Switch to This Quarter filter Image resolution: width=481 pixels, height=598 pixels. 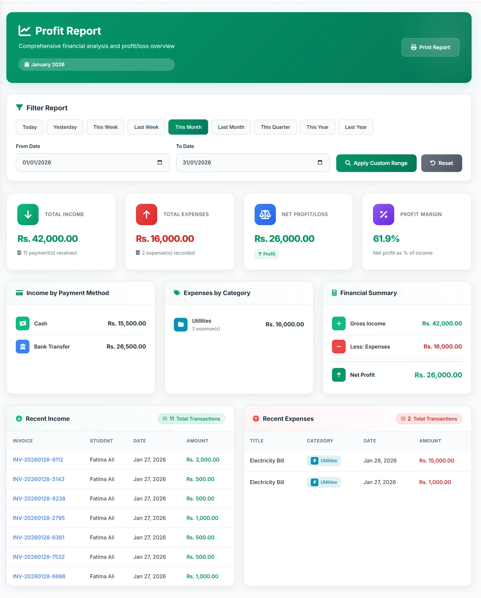coord(275,127)
